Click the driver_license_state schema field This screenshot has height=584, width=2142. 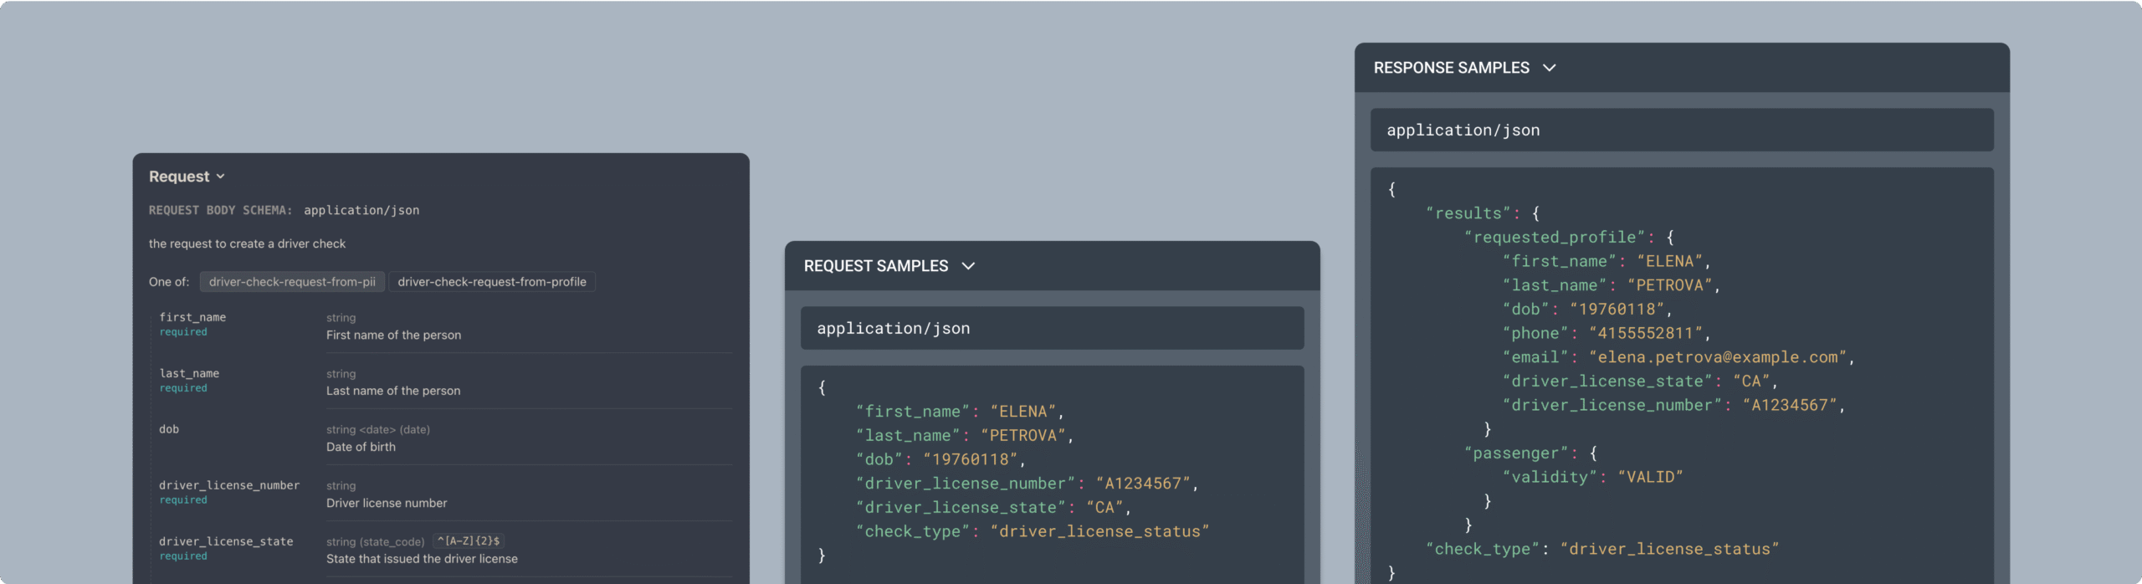click(x=226, y=541)
